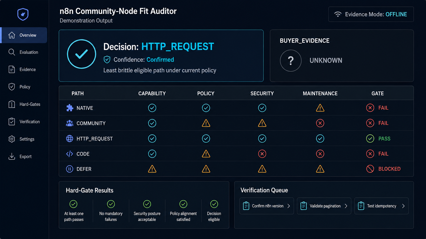
Task: Click the NATIVE capability check icon
Action: coord(152,108)
